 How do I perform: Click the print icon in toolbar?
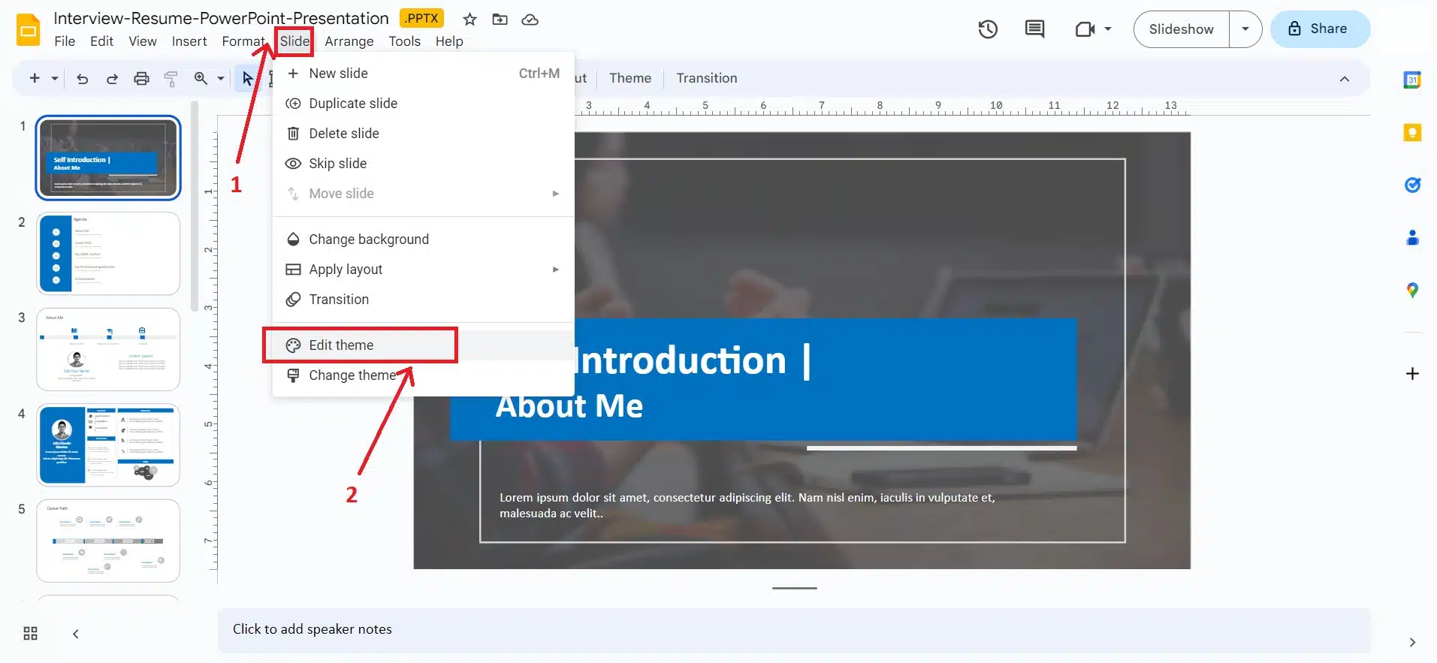(141, 79)
